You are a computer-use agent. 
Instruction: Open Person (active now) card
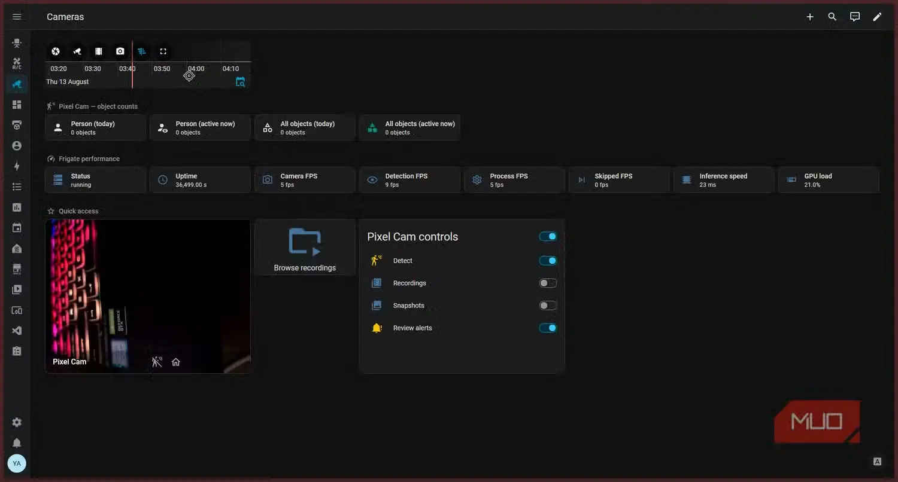click(200, 127)
